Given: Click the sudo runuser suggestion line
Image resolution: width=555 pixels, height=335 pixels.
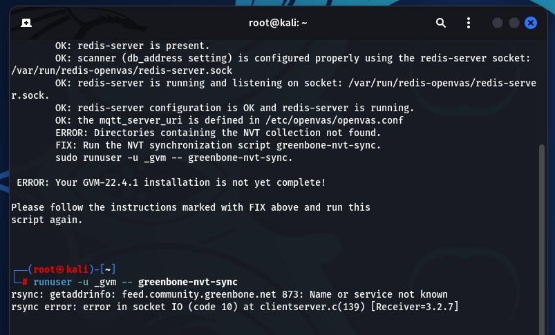Looking at the screenshot, I should click(173, 157).
